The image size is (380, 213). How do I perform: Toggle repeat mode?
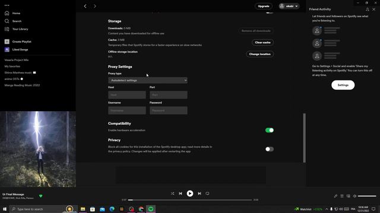[207, 193]
